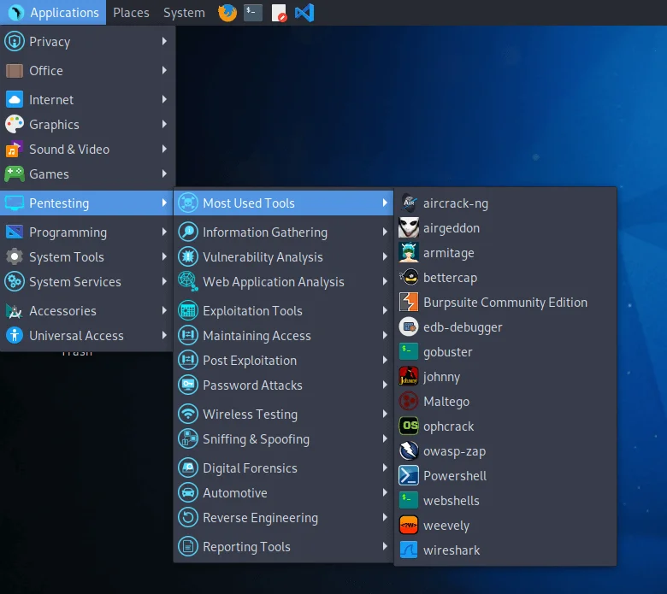Click the gobuster terminal icon
This screenshot has height=594, width=667.
click(x=409, y=351)
